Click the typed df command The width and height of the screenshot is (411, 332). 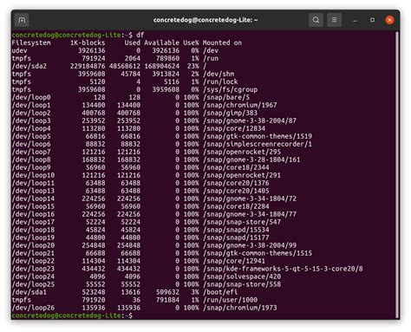[x=140, y=35]
